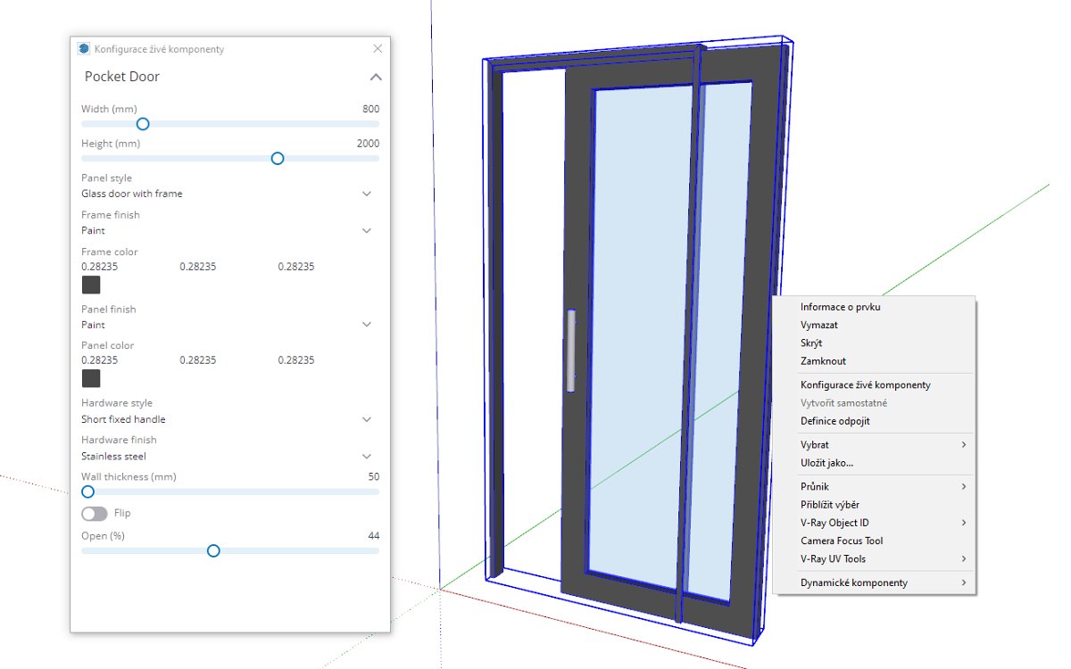Open the Hardware finish dropdown
This screenshot has width=1071, height=669.
click(x=366, y=457)
